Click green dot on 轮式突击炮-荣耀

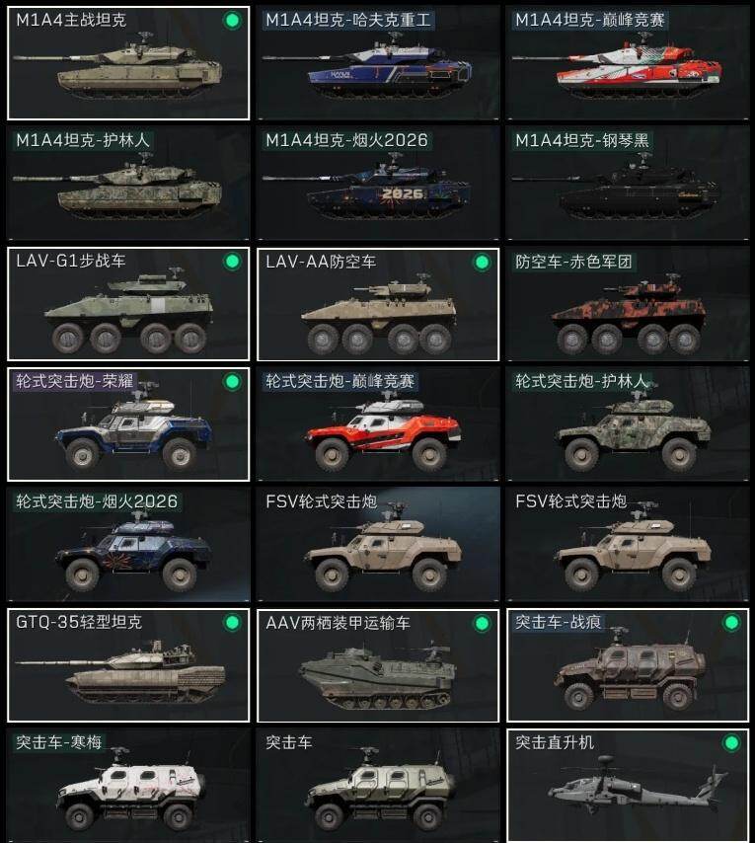[x=232, y=382]
